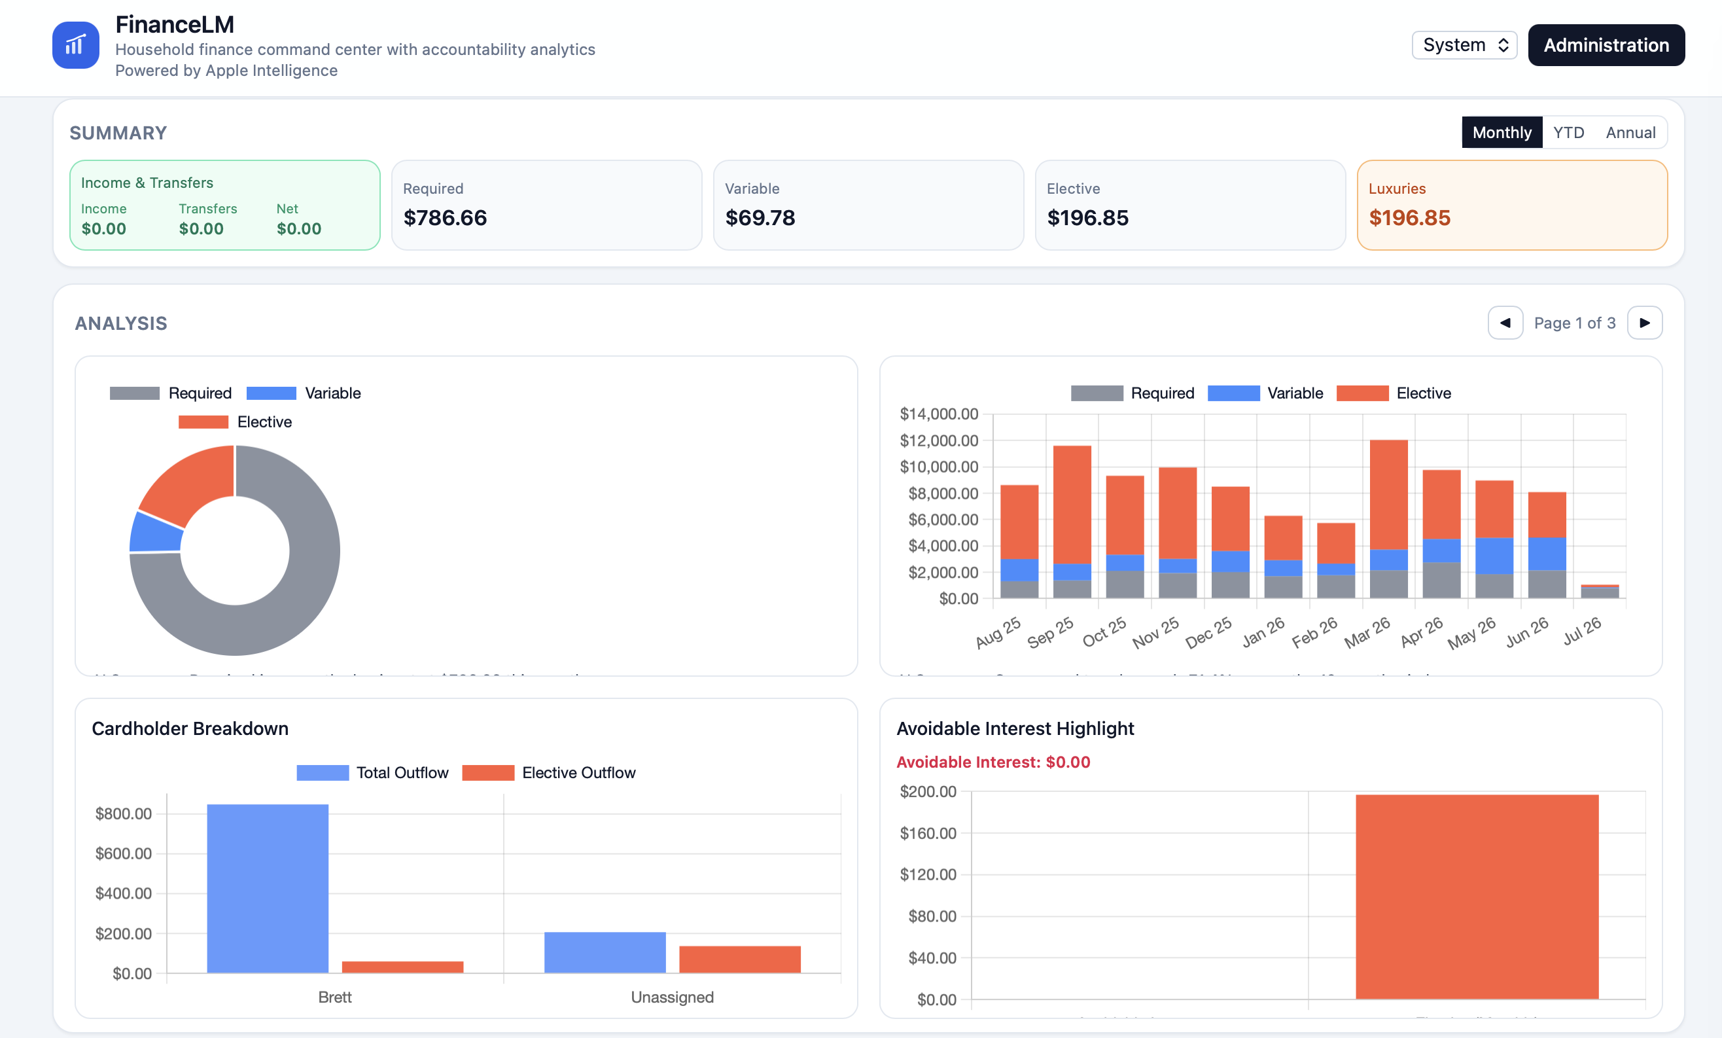Toggle Required legend in donut chart
The width and height of the screenshot is (1722, 1038).
point(171,393)
